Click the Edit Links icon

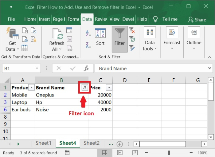69,48
